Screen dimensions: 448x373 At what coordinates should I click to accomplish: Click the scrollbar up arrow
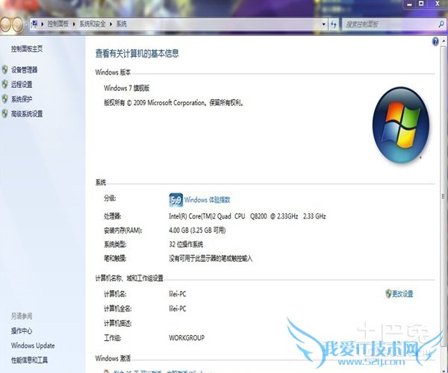coord(444,41)
